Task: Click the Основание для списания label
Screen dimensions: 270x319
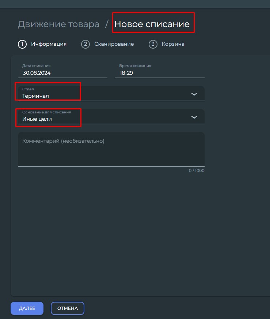Action: (46, 112)
